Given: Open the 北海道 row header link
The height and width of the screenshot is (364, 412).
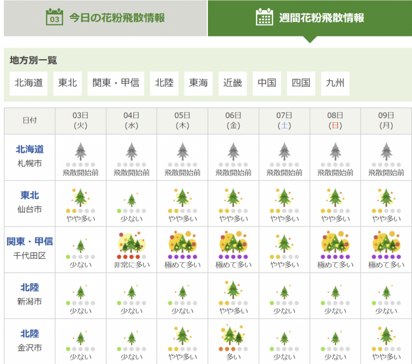Looking at the screenshot, I should (29, 149).
